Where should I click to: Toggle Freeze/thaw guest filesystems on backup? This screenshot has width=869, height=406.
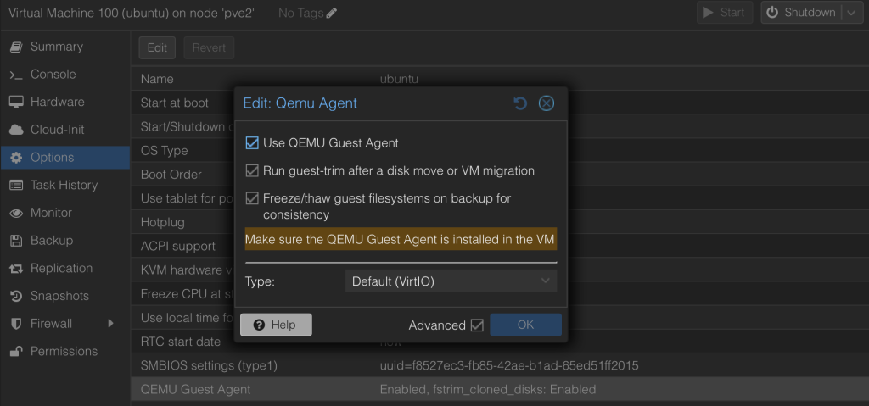(252, 198)
